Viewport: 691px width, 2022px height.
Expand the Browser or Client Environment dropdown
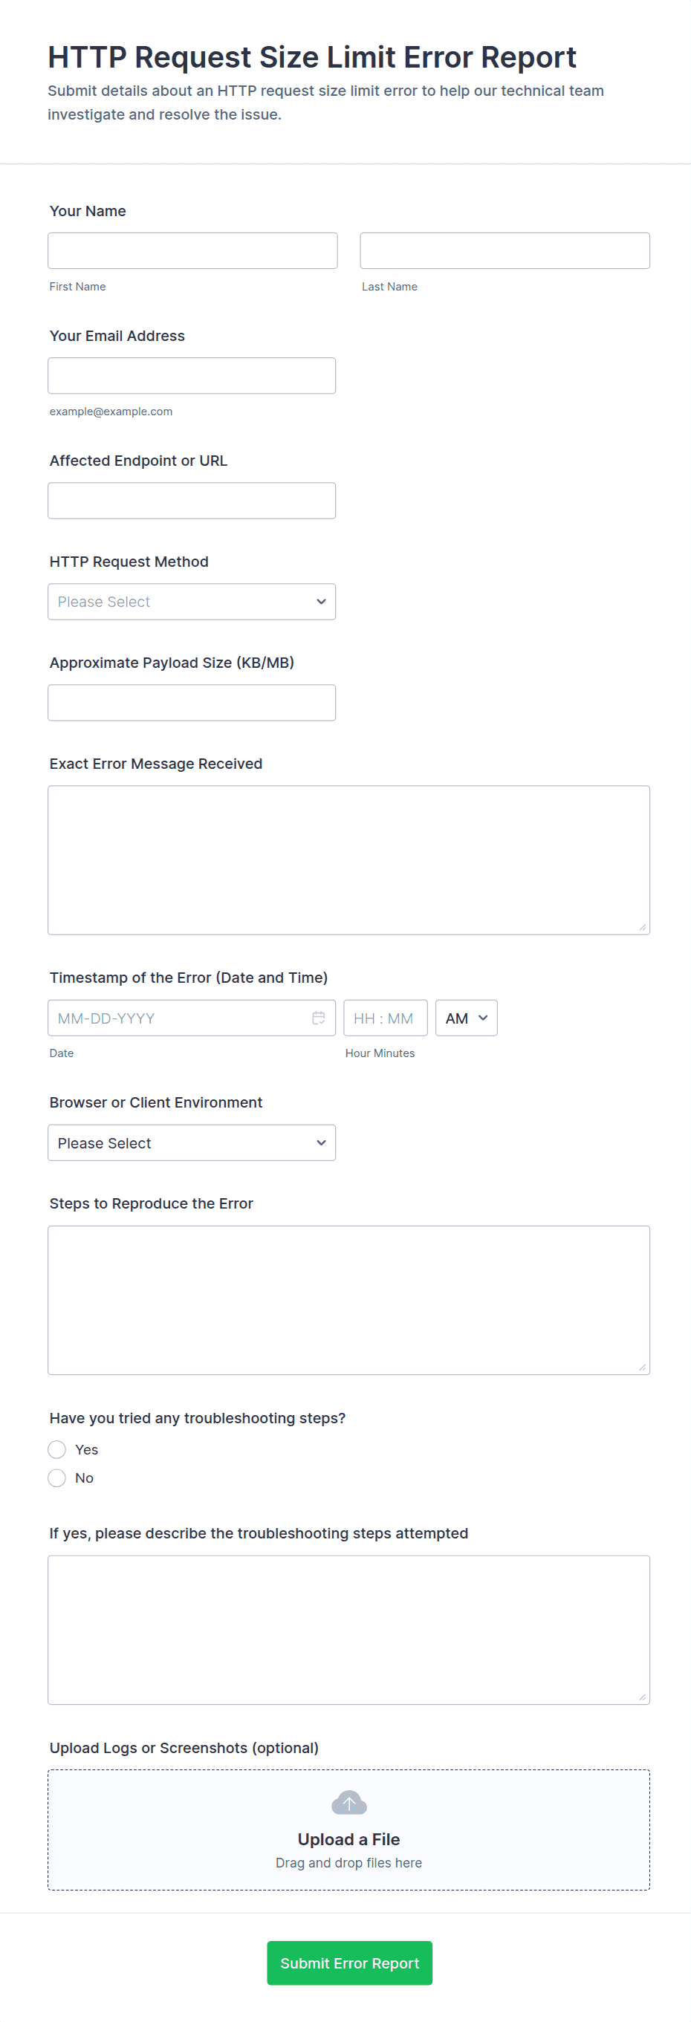tap(192, 1143)
